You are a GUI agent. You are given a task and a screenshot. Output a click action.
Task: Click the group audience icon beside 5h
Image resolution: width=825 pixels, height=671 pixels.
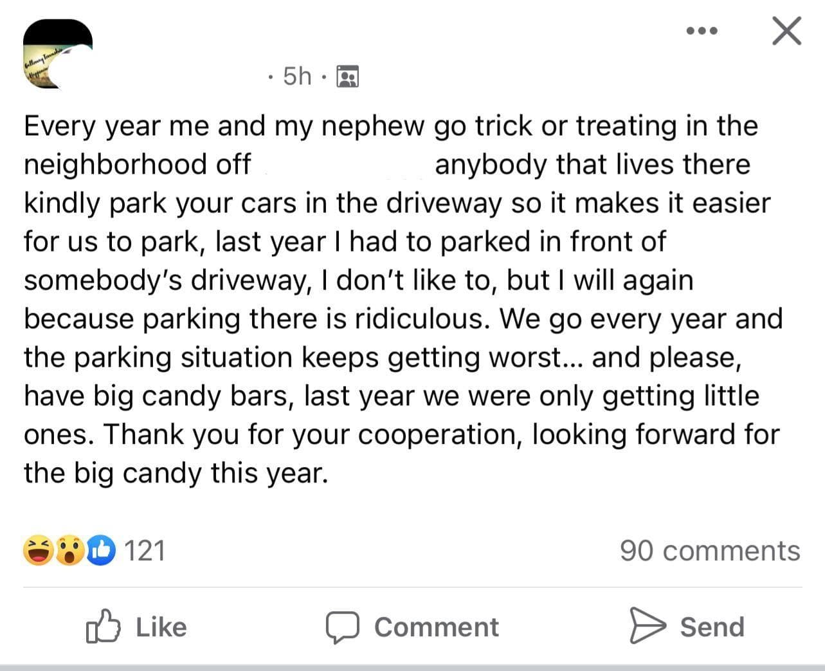point(348,77)
